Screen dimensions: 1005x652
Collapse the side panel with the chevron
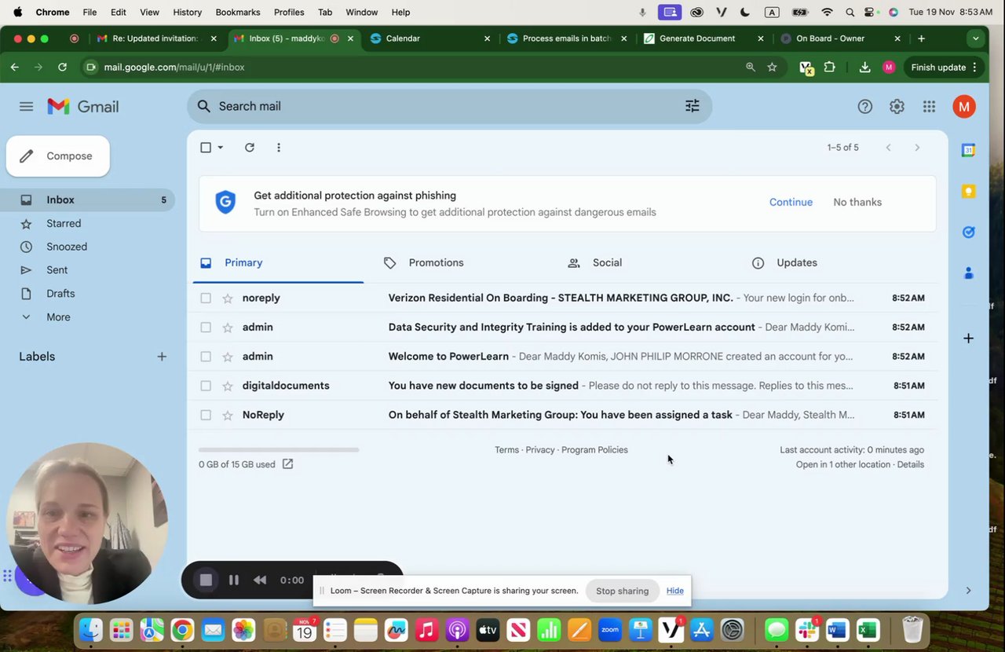point(968,591)
